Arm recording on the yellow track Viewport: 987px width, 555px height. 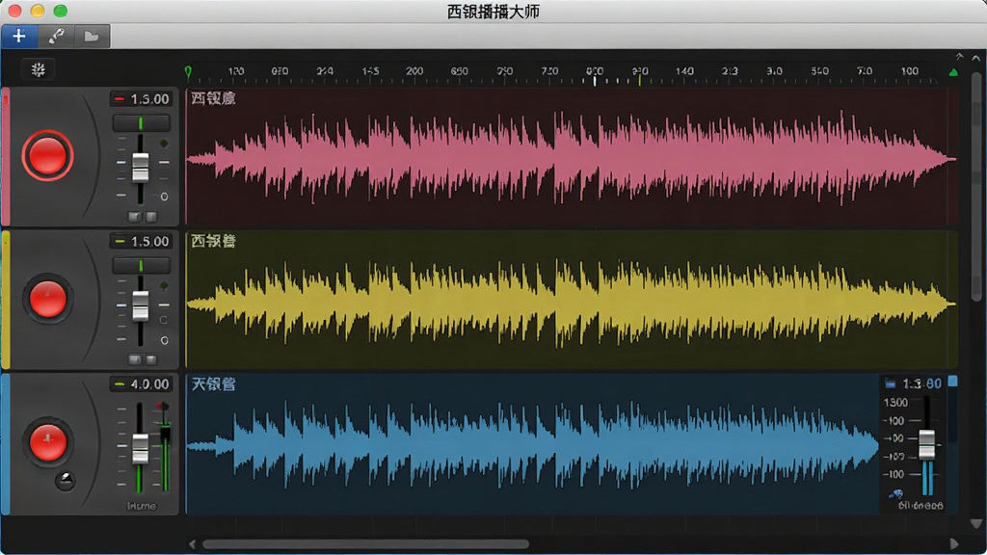coord(48,299)
